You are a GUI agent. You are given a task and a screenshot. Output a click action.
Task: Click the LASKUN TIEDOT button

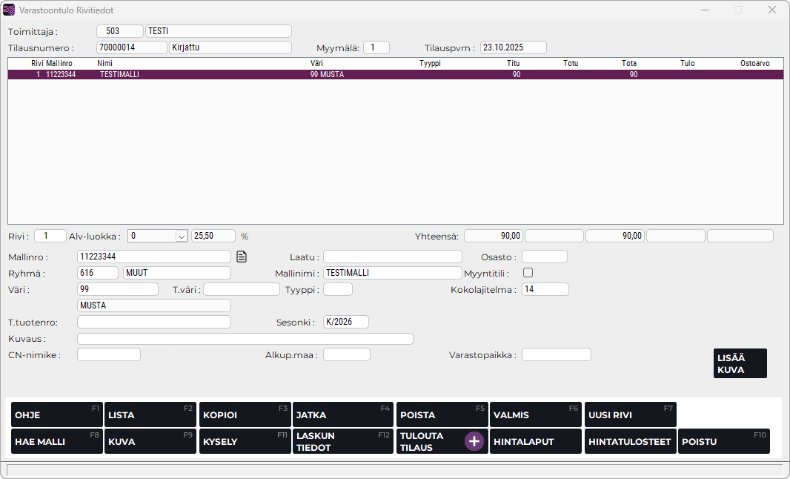[x=342, y=441]
